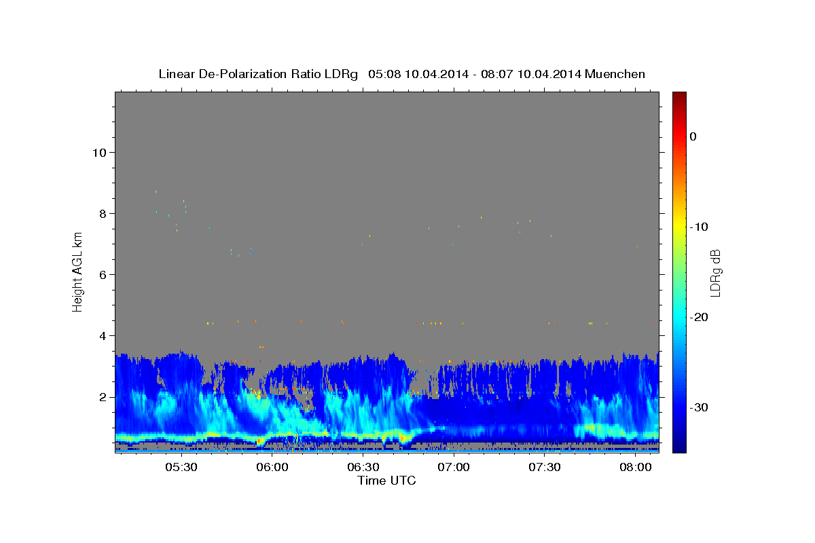Image resolution: width=815 pixels, height=543 pixels.
Task: Click the height tick label 8
Action: point(103,213)
